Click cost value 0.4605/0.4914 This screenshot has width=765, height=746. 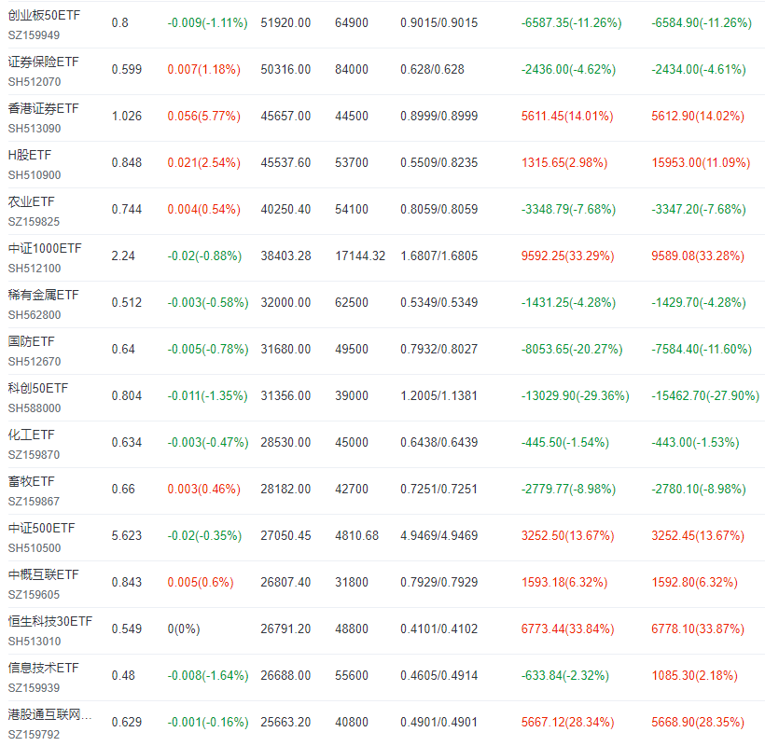(439, 676)
